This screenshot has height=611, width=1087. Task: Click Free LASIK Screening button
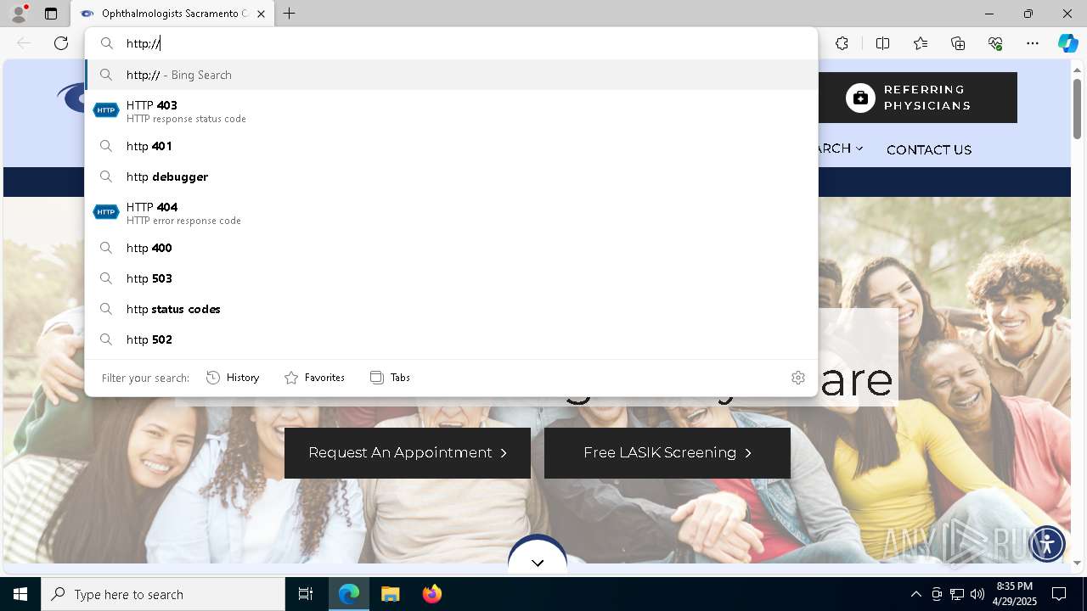667,453
